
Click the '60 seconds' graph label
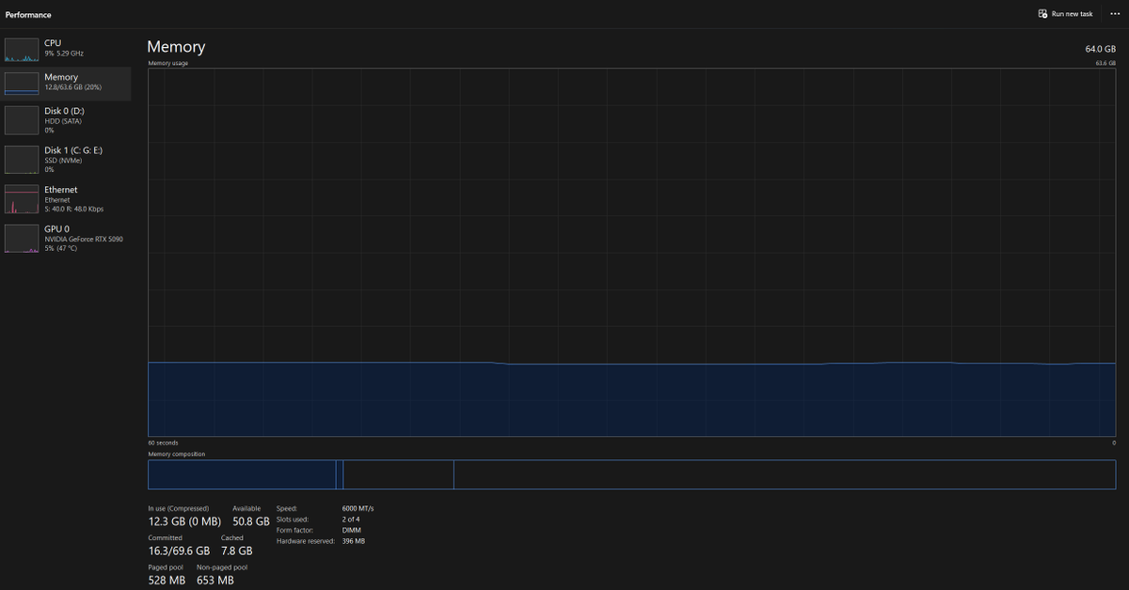163,442
